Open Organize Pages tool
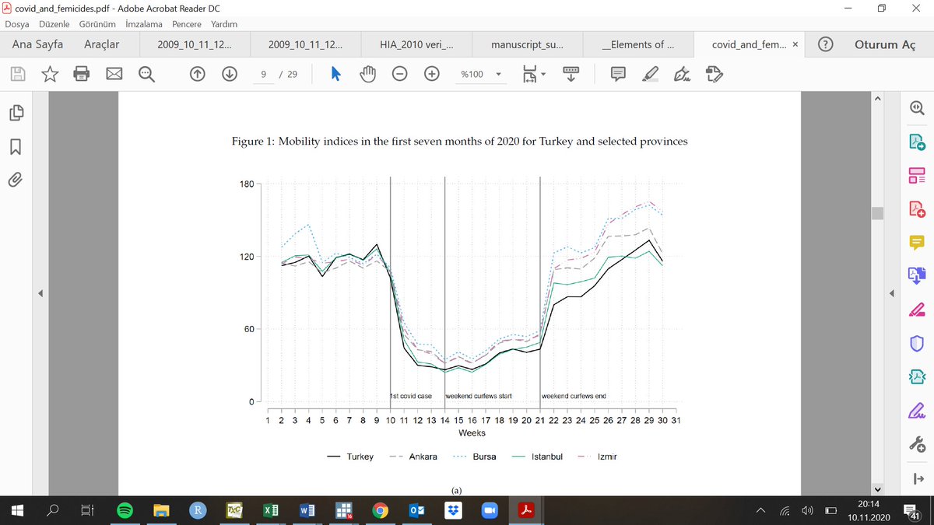 (x=917, y=174)
